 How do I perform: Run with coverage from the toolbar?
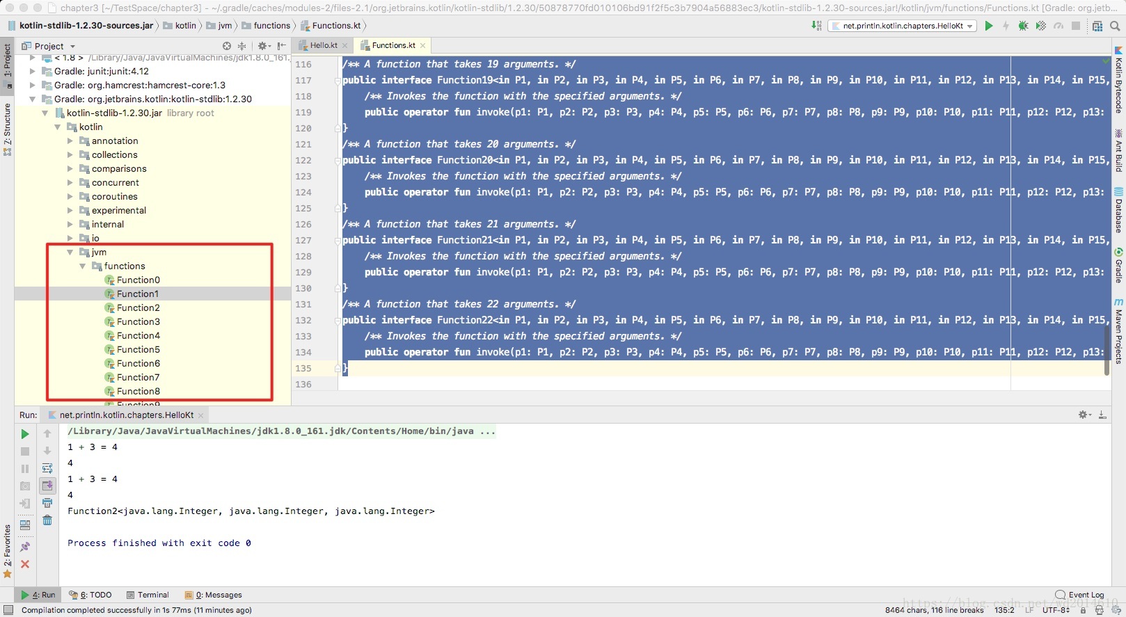pyautogui.click(x=1040, y=26)
